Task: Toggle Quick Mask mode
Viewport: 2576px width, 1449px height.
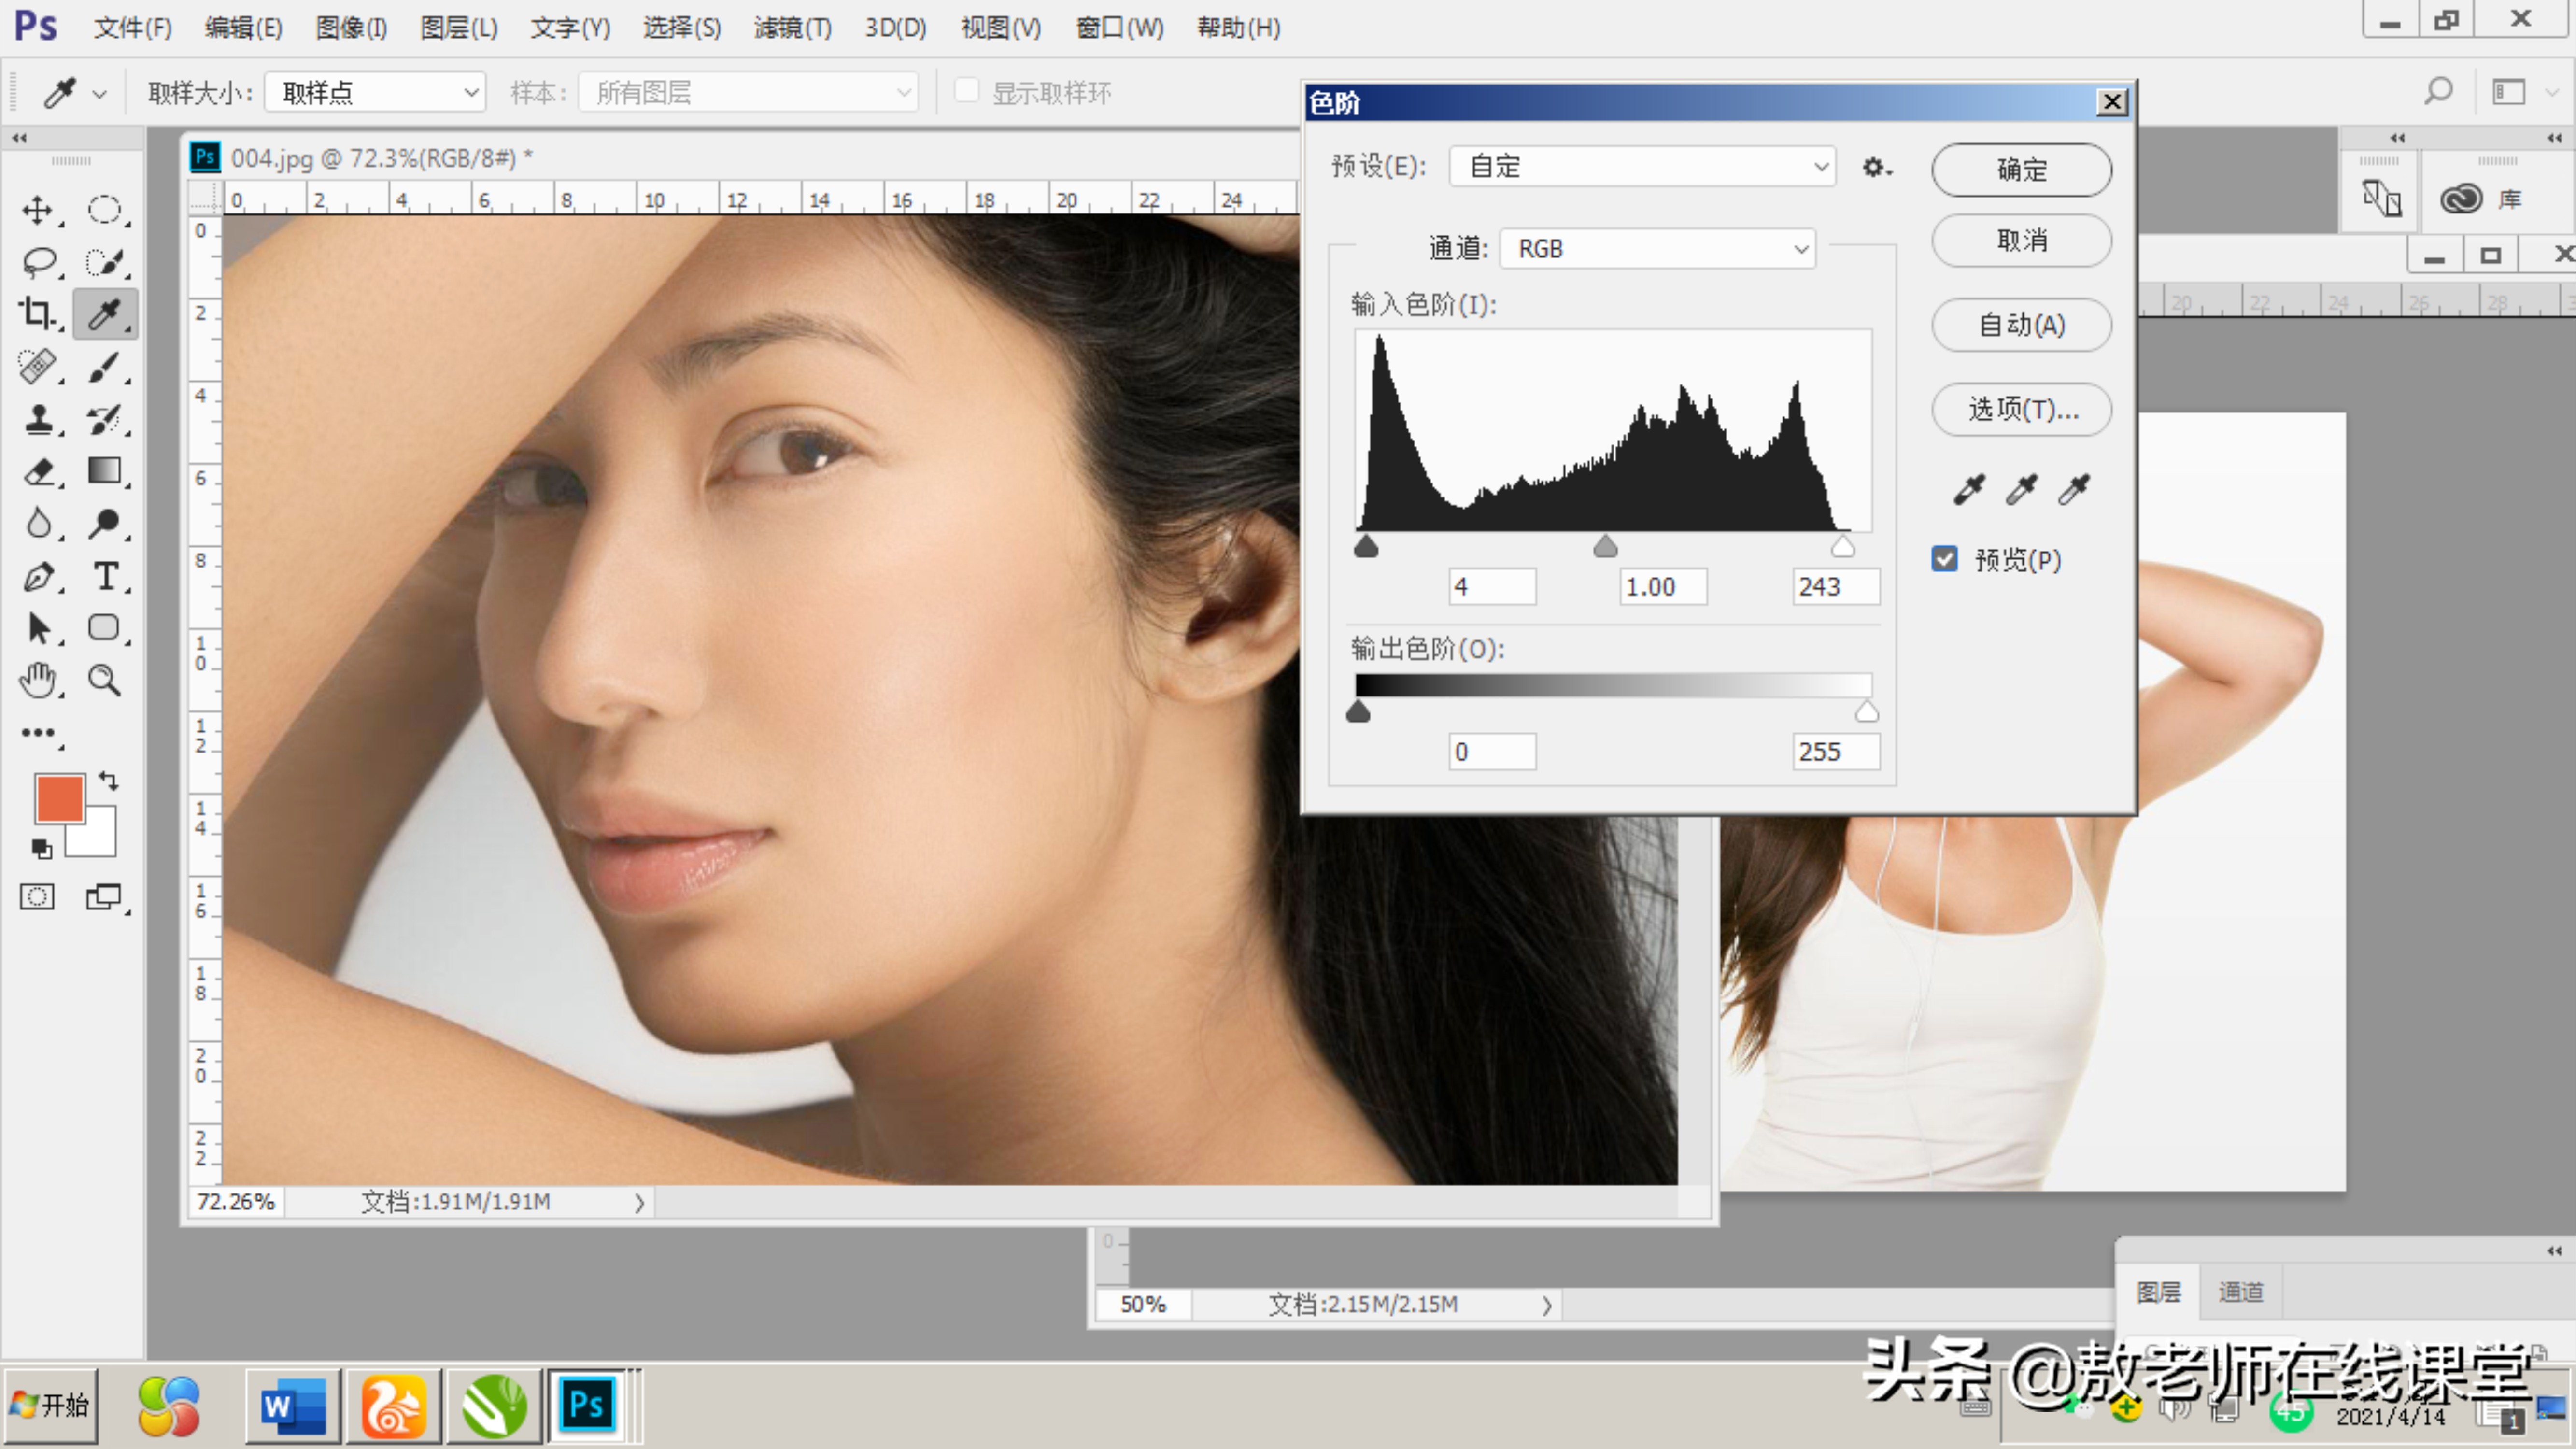Action: (37, 897)
